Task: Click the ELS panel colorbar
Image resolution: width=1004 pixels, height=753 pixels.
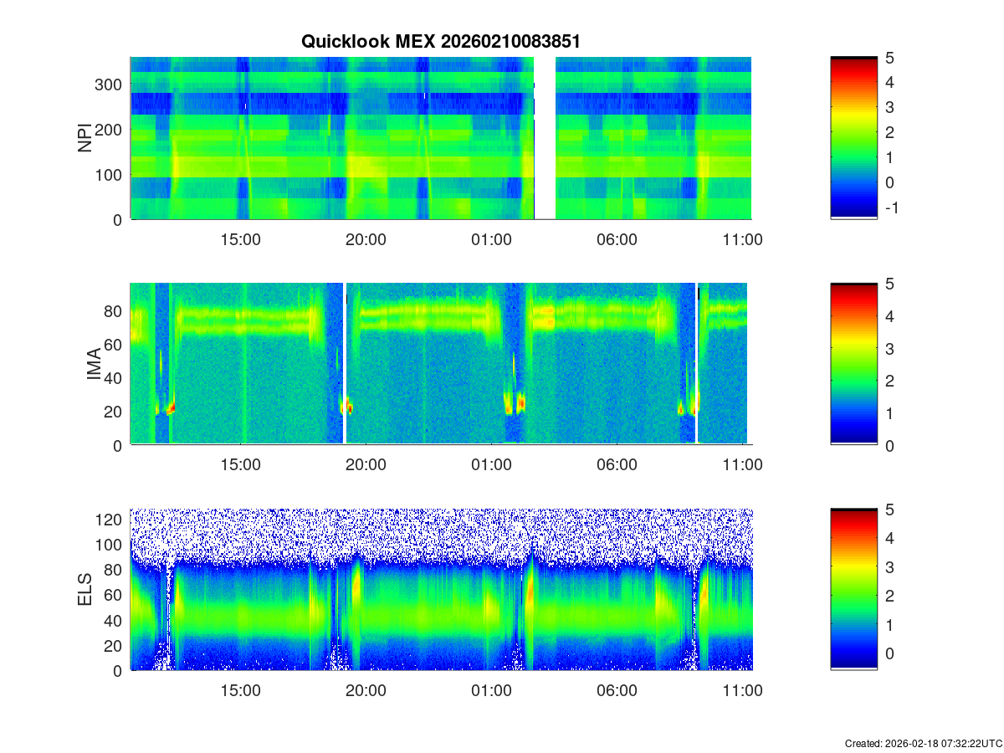Action: [x=853, y=589]
